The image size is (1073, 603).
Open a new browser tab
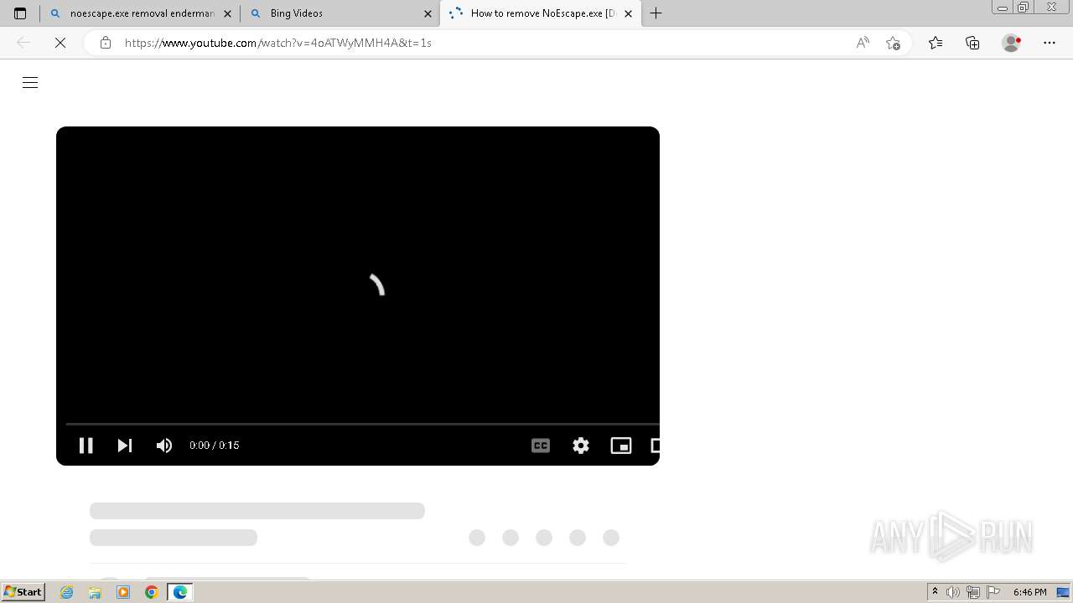(656, 13)
